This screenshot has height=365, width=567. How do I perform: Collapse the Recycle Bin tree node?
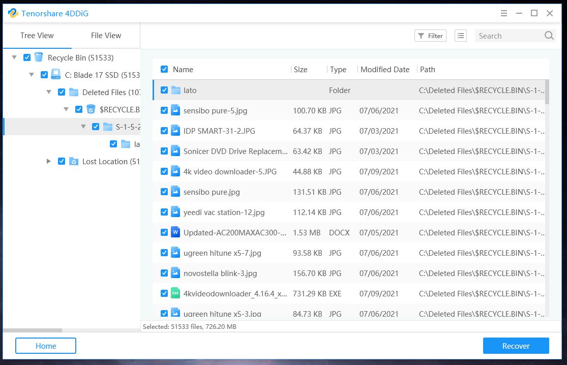pos(14,57)
